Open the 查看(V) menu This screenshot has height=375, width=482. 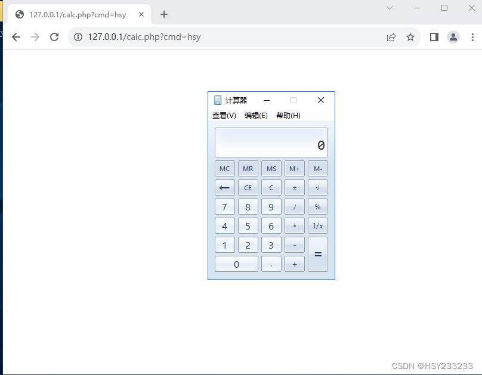[224, 116]
